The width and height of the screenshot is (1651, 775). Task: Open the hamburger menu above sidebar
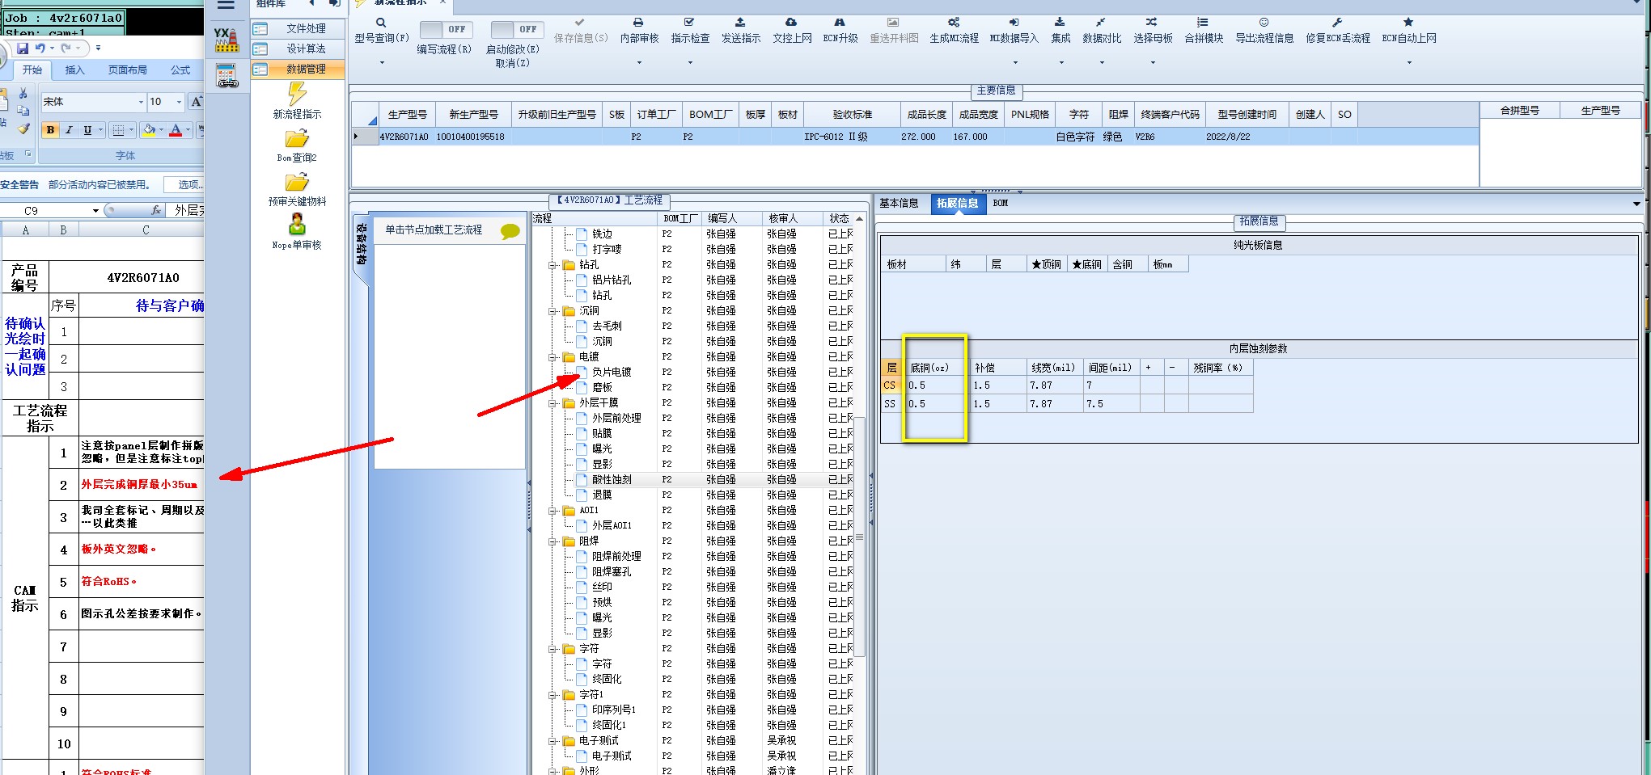[226, 5]
